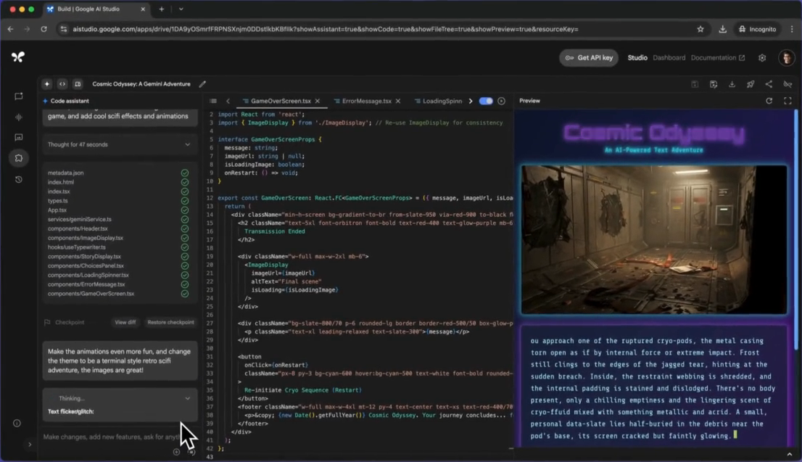Click green check next to components/GameOverScreen.tsx

185,294
